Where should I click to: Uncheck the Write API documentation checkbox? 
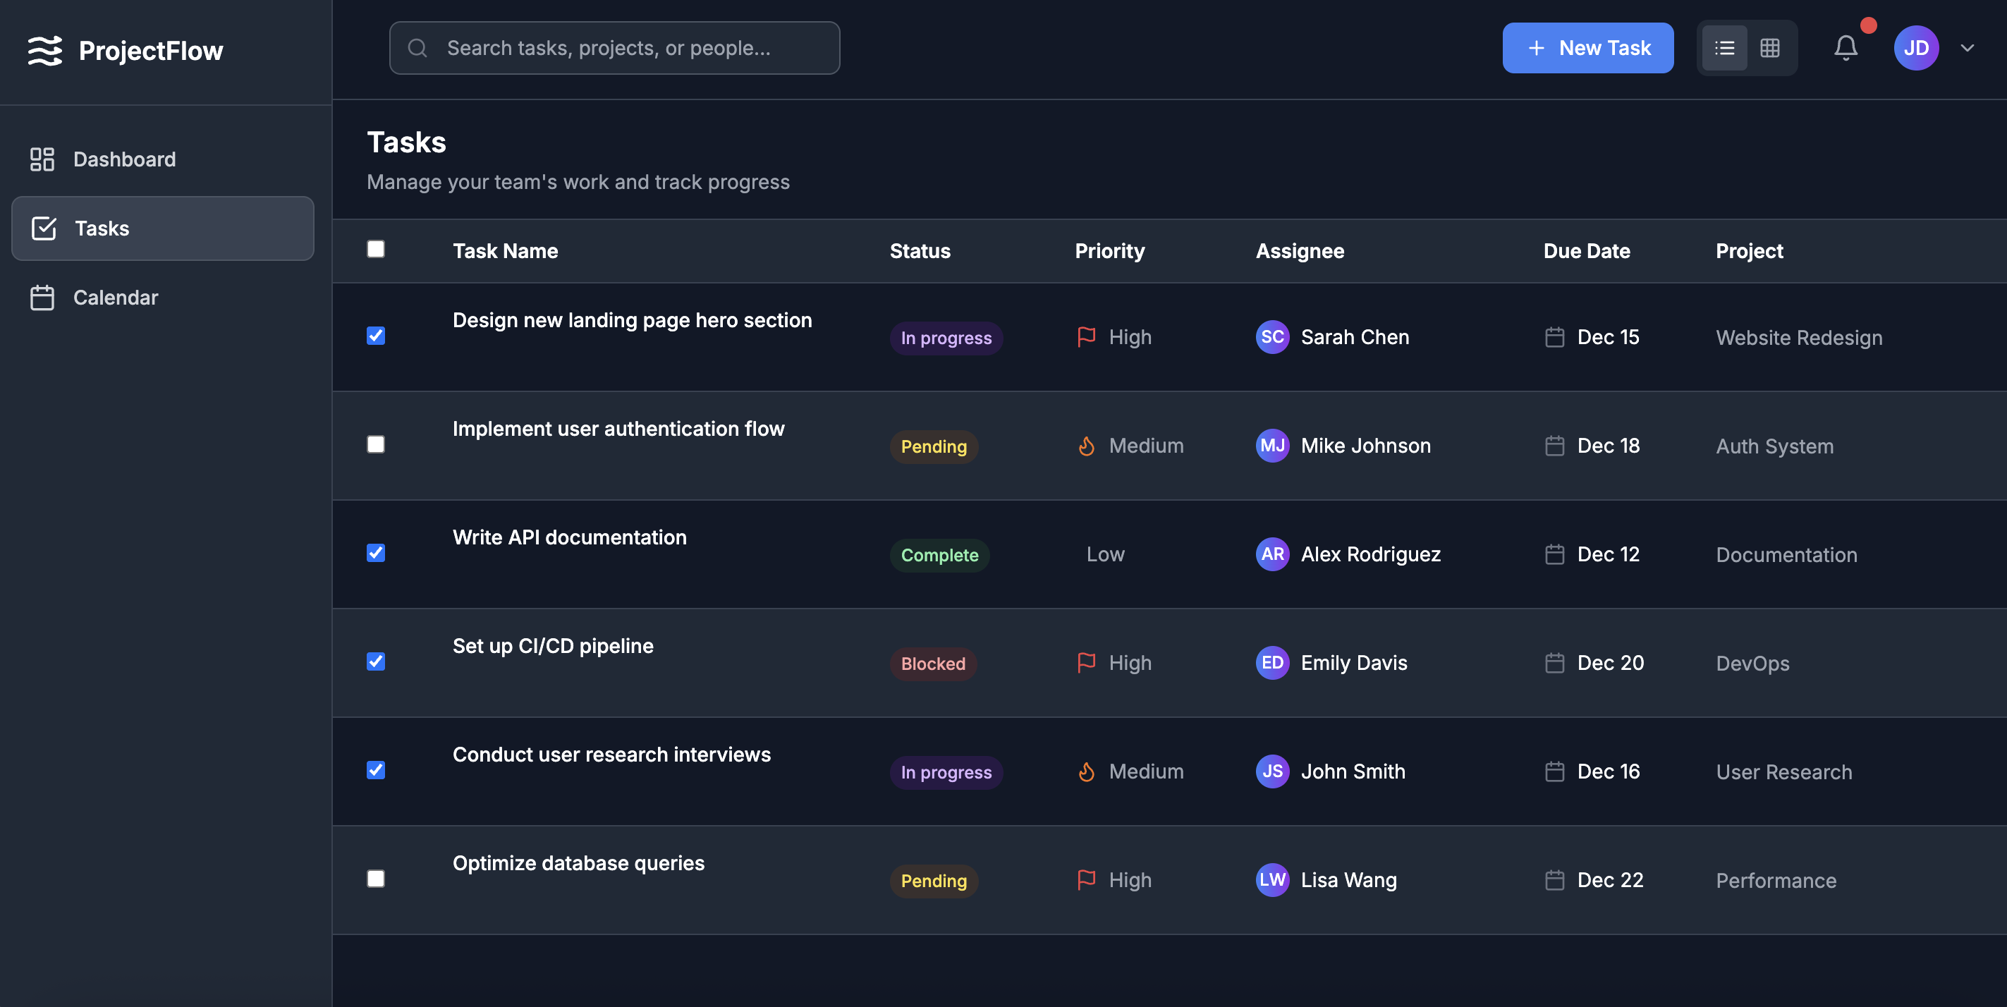(x=376, y=553)
